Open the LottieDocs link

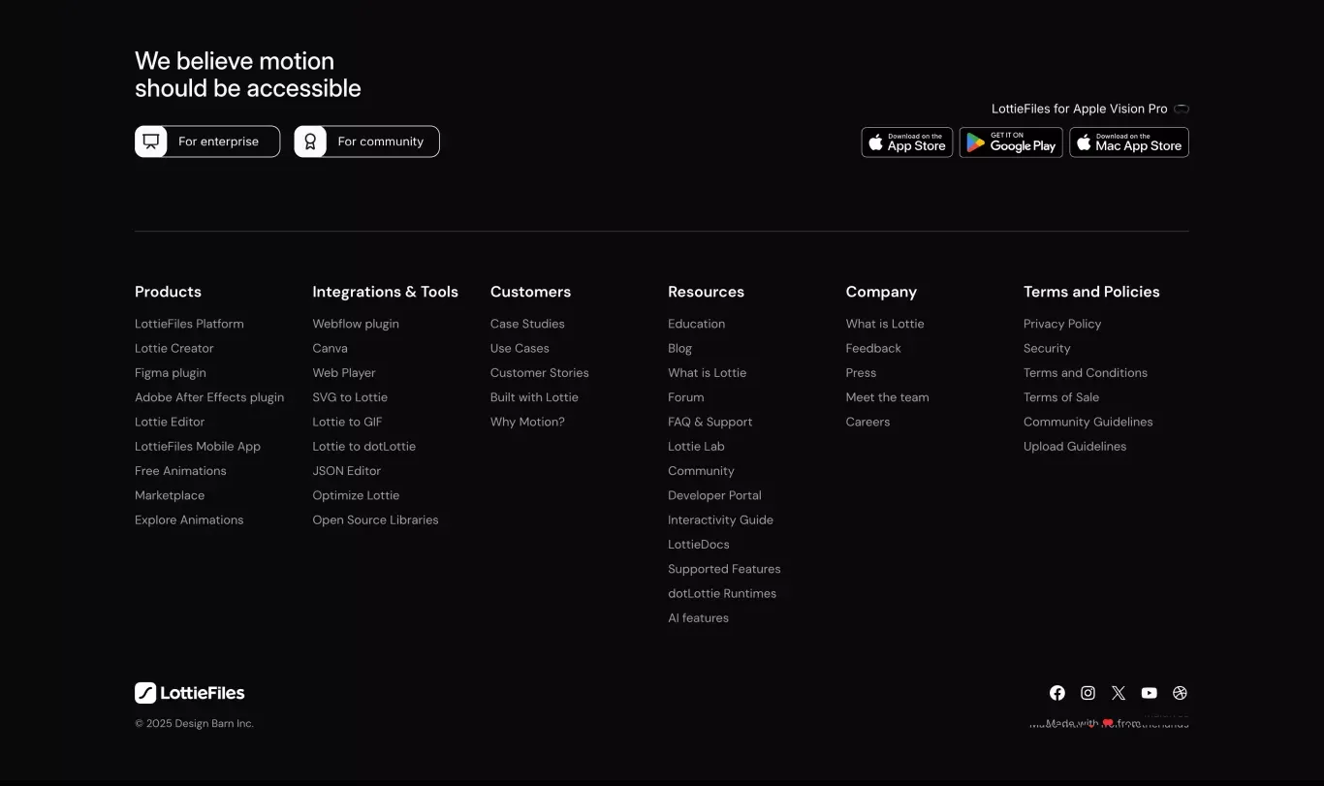[x=698, y=545]
